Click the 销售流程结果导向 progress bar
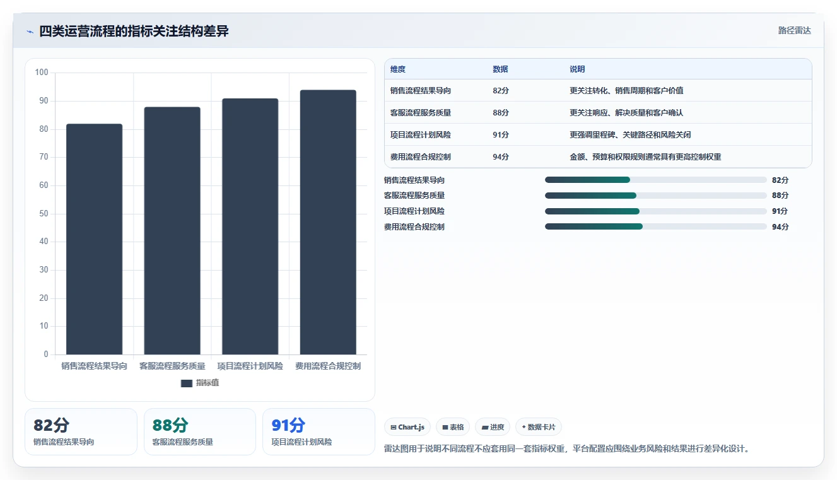Screen dimensions: 837x480 pos(656,180)
